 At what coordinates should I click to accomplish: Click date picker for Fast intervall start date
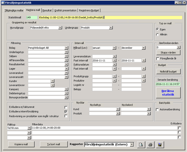[115, 60]
